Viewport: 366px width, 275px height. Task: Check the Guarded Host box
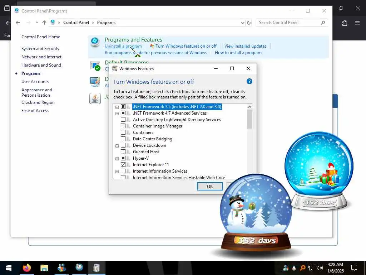coord(123,152)
